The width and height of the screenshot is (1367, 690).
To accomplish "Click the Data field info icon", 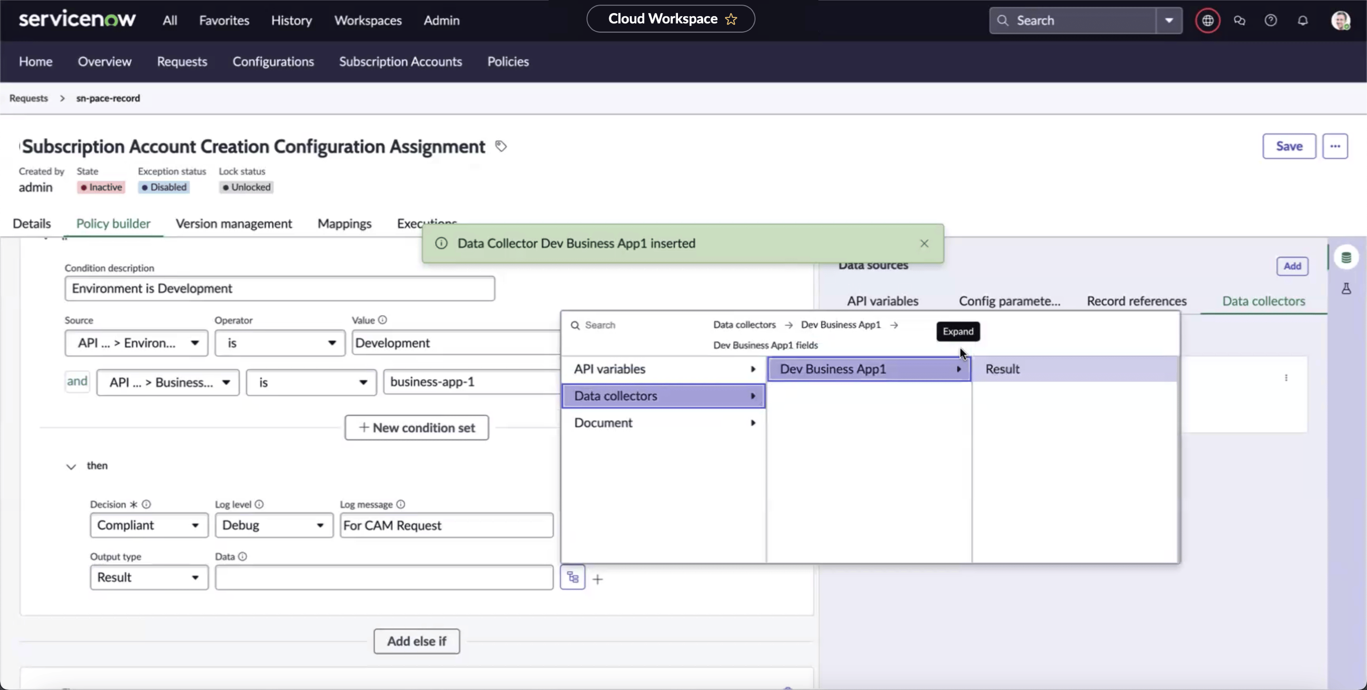I will point(242,556).
